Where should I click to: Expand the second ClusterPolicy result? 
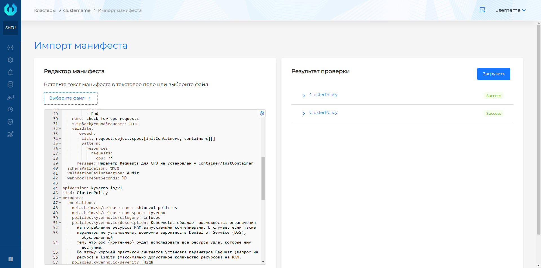[x=303, y=114]
